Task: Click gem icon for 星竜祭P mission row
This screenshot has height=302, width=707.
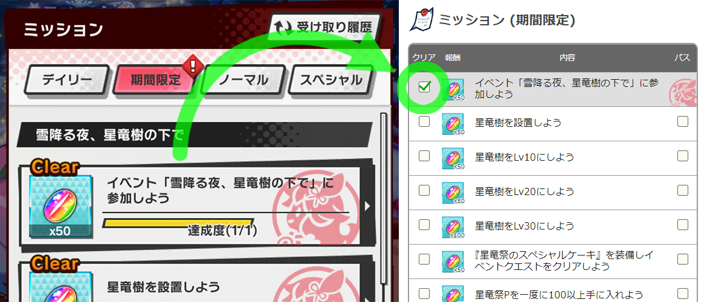Action: point(453,293)
